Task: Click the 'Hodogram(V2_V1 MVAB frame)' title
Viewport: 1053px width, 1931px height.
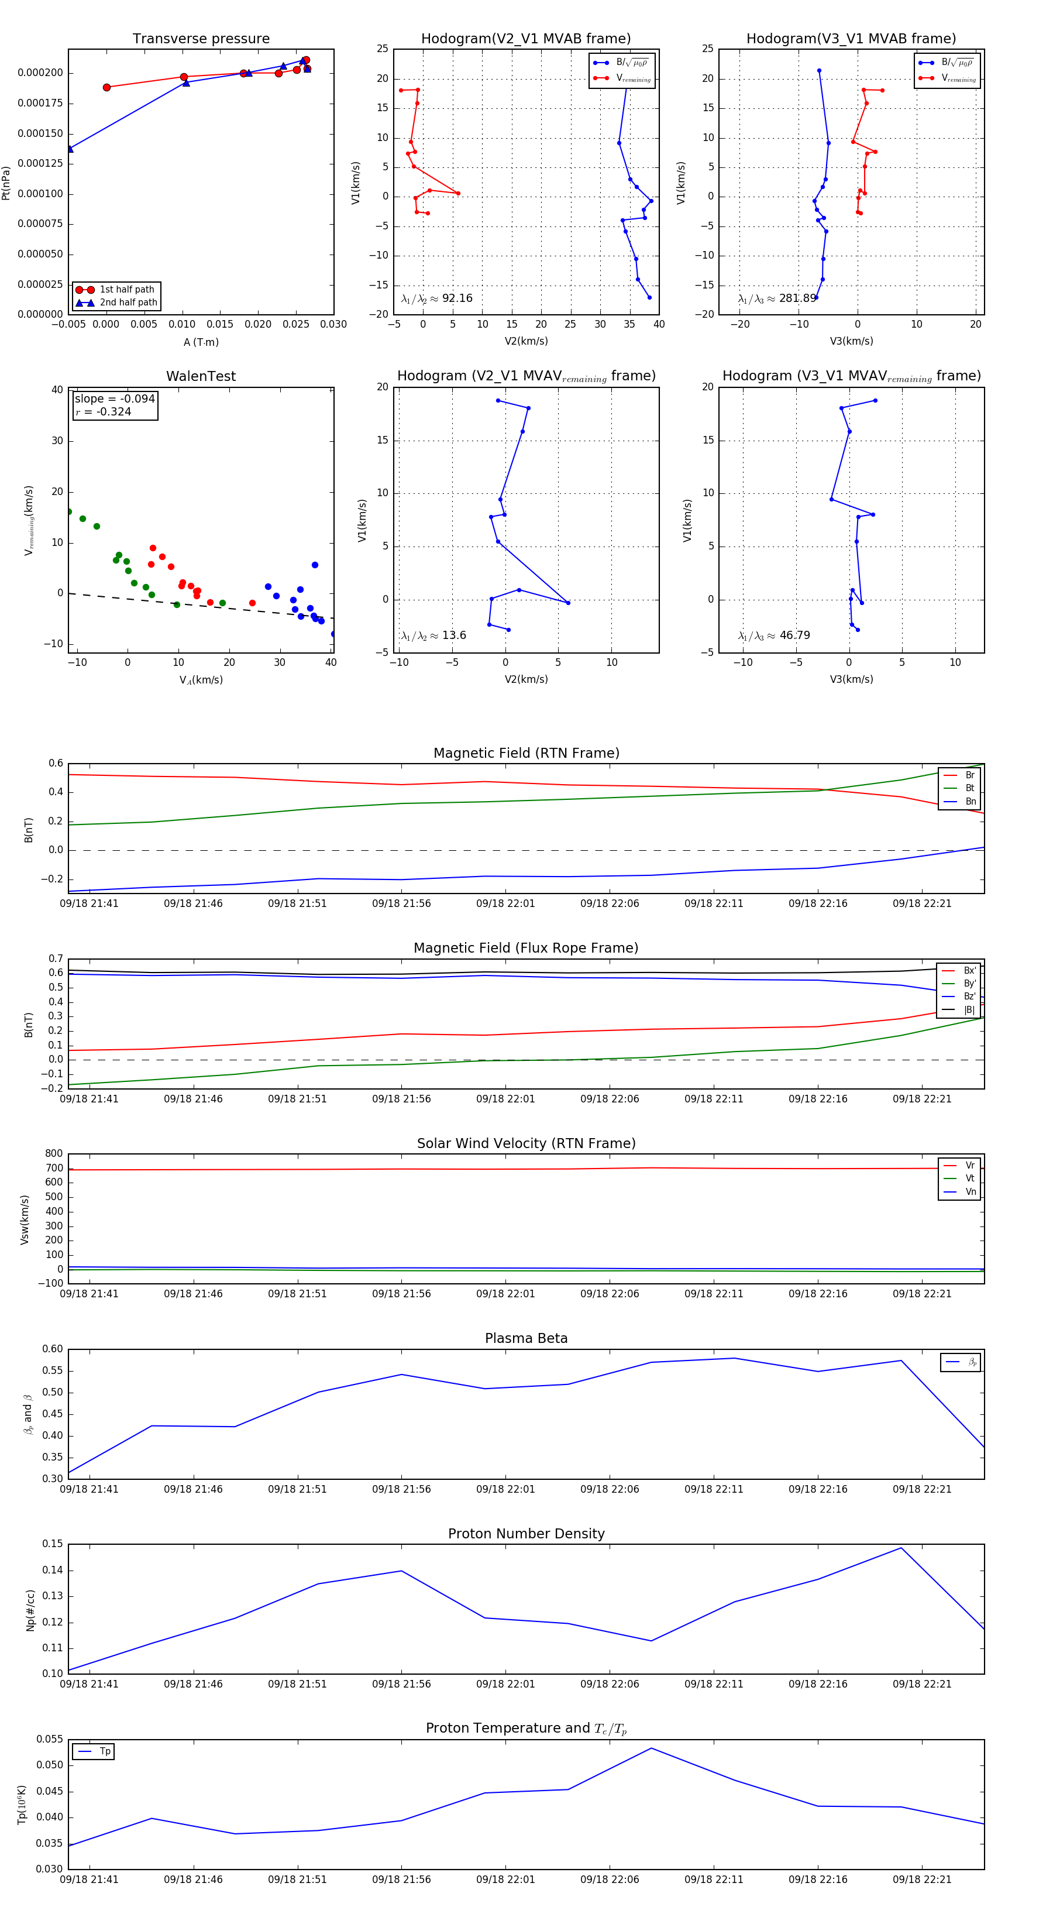Action: (526, 39)
